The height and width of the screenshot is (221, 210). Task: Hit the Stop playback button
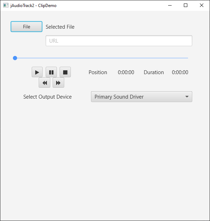click(65, 72)
